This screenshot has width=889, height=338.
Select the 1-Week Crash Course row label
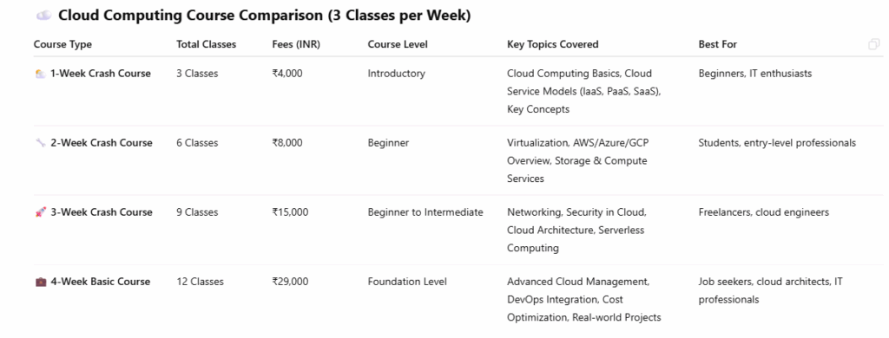[x=101, y=74]
